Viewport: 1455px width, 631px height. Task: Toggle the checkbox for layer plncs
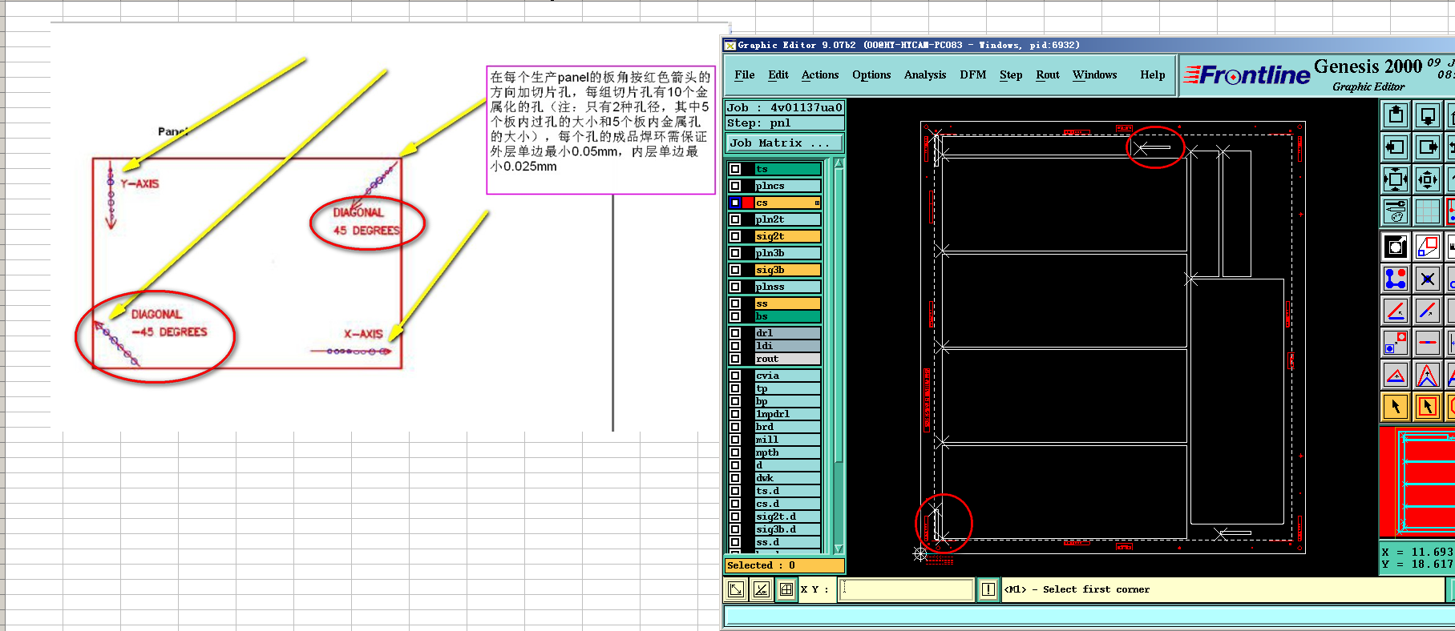point(735,186)
